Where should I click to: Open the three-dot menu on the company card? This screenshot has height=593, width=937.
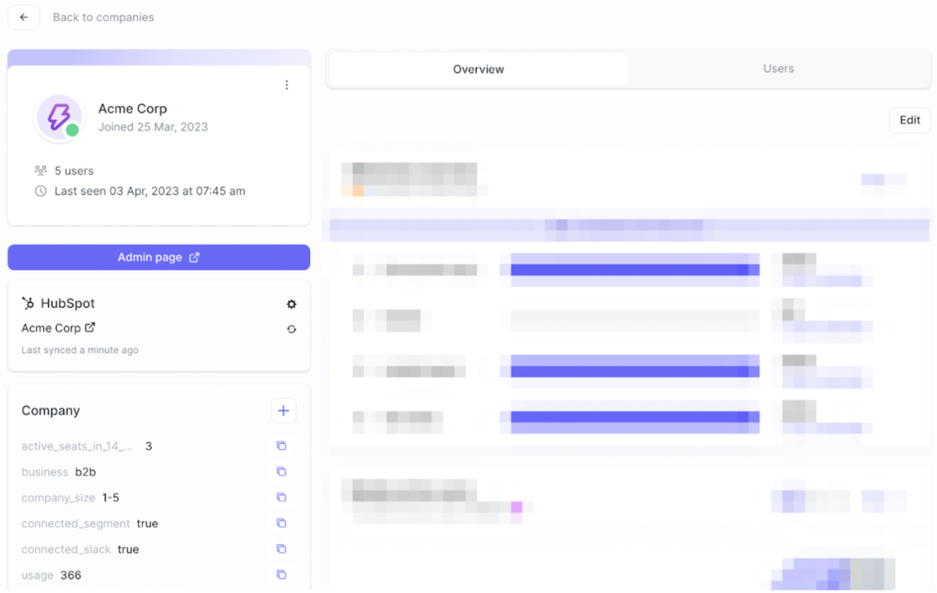coord(286,84)
